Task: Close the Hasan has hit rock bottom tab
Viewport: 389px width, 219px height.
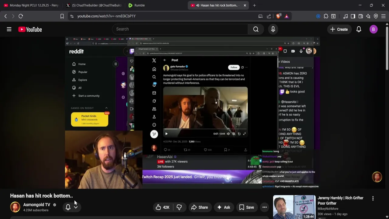Action: (x=245, y=5)
